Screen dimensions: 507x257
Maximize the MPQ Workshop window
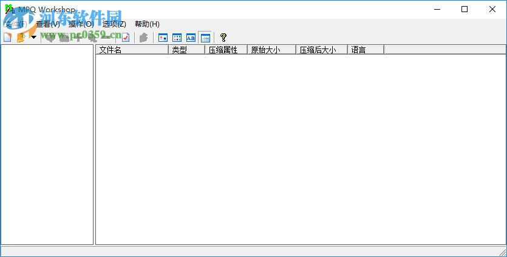464,9
